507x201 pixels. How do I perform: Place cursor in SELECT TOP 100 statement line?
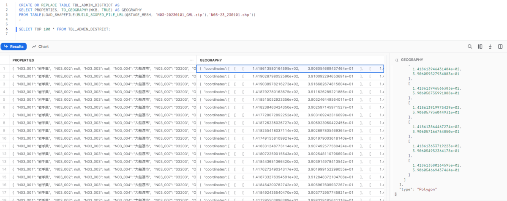(64, 29)
